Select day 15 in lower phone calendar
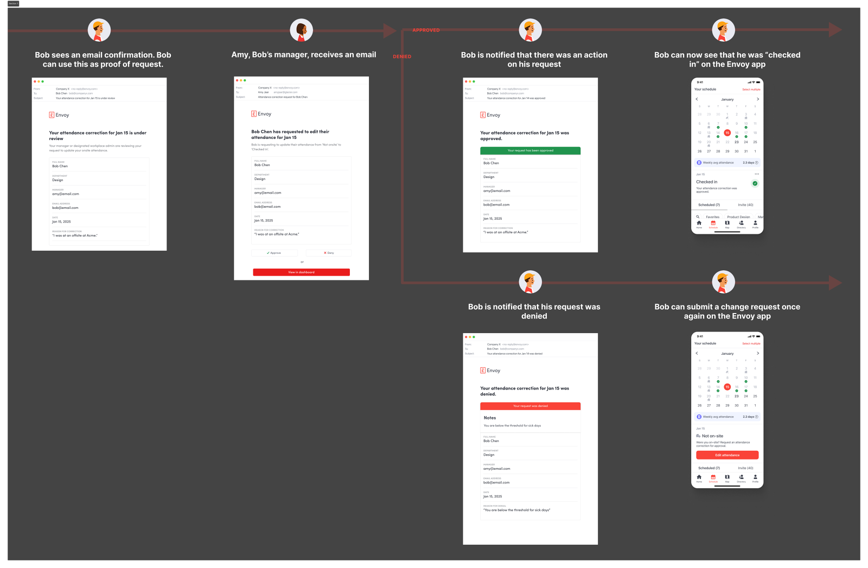 click(x=727, y=387)
